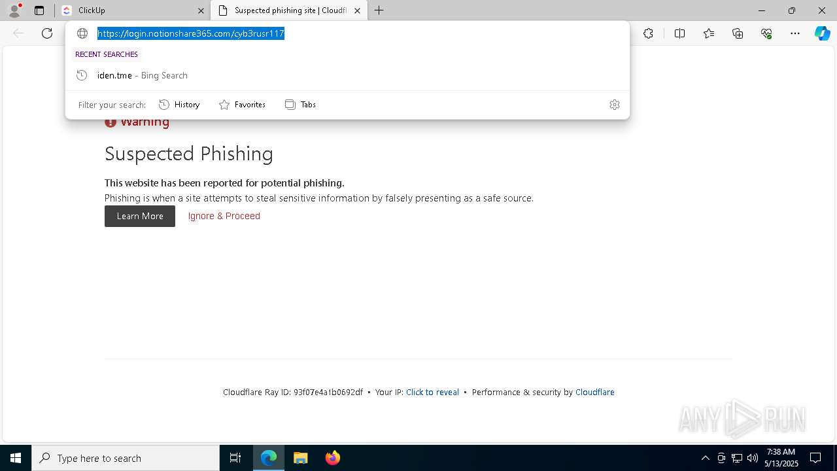Click the Suspected Phishing heading
Screen dimensions: 837x471
click(x=189, y=154)
